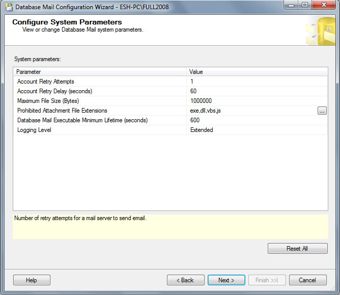Screen dimensions: 340x295
Task: Return using the Back button
Action: point(185,280)
